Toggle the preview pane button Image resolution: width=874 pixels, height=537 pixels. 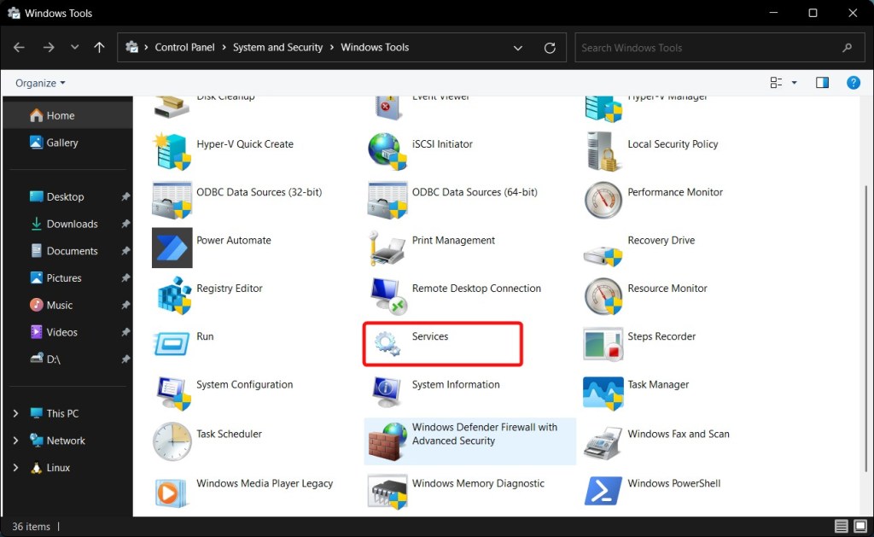(822, 83)
